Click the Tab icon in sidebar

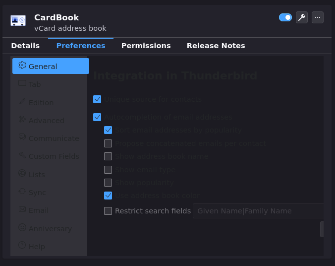click(x=22, y=83)
